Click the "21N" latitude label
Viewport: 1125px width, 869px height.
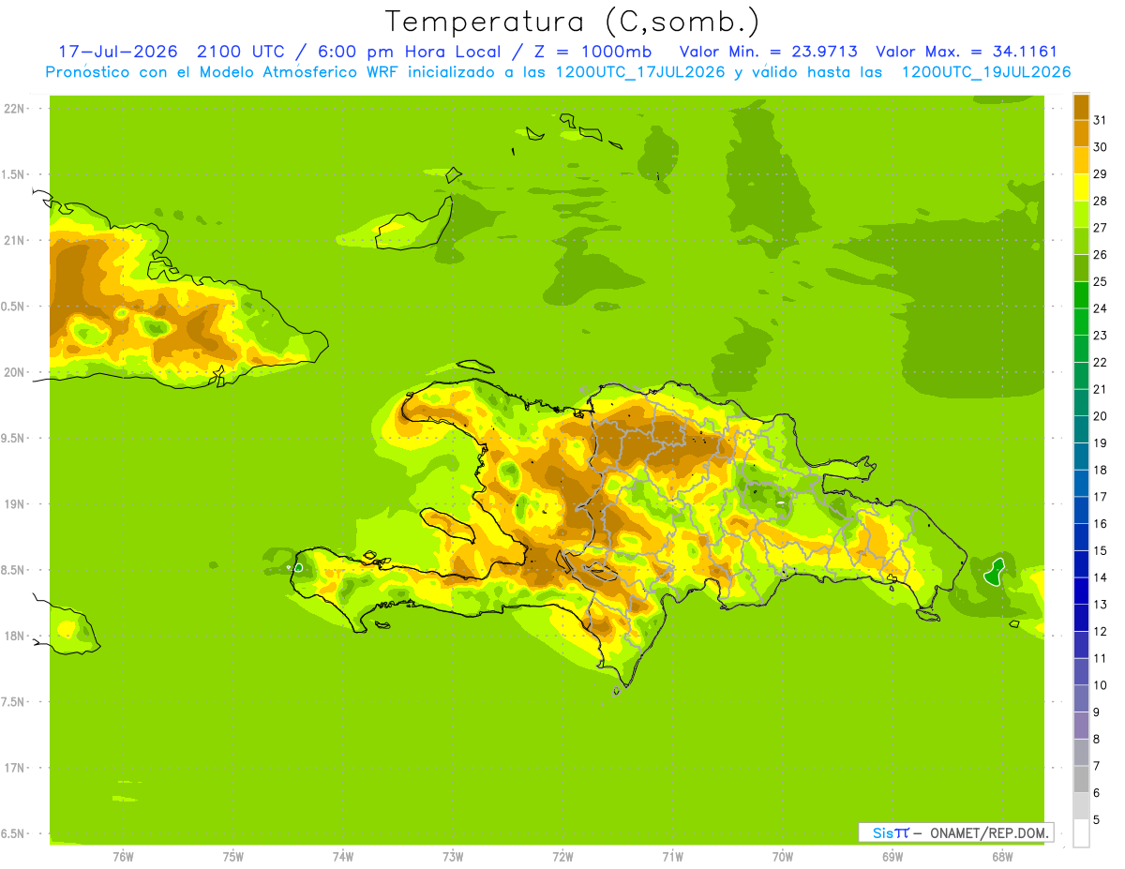(x=13, y=240)
